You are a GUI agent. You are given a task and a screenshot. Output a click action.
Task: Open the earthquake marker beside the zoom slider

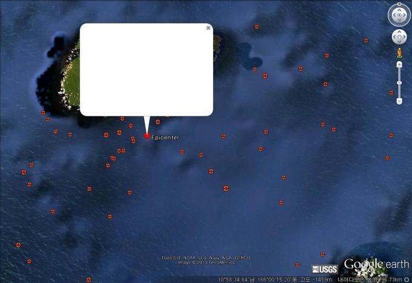[391, 93]
